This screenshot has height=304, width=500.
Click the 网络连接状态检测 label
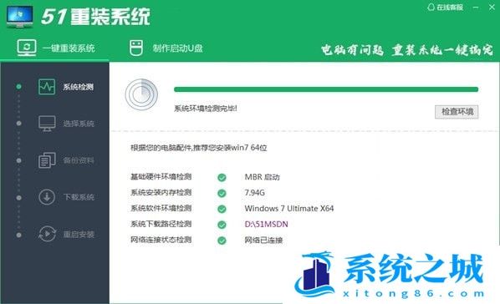[x=161, y=240]
